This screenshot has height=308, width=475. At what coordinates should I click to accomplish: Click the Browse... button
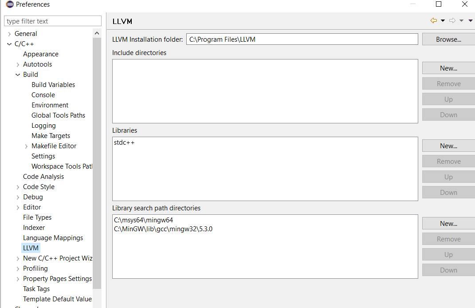click(x=448, y=39)
